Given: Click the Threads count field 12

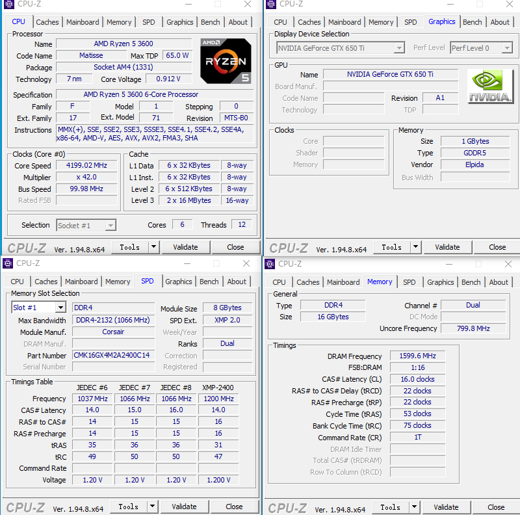Looking at the screenshot, I should (x=242, y=224).
